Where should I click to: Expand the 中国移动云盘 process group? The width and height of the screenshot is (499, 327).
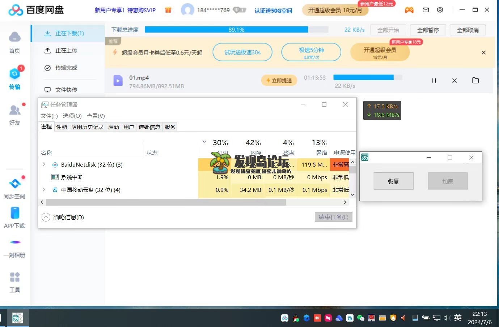(x=44, y=190)
